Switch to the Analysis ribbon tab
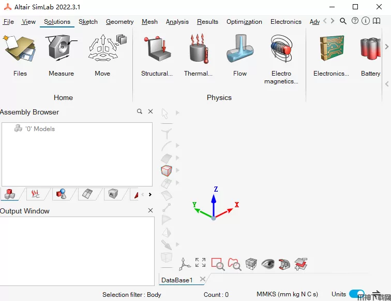Screen dimensions: 391x301 click(x=177, y=22)
